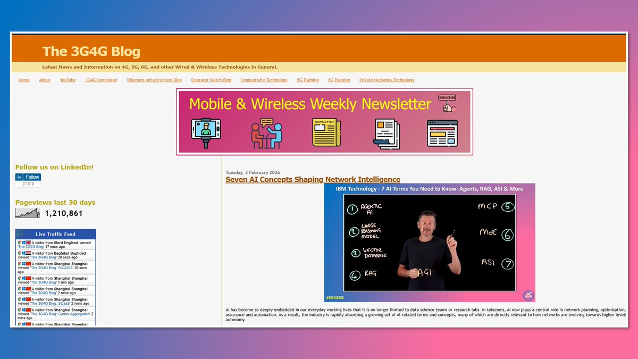
Task: Open Private Networks Technology menu link
Action: coord(387,80)
